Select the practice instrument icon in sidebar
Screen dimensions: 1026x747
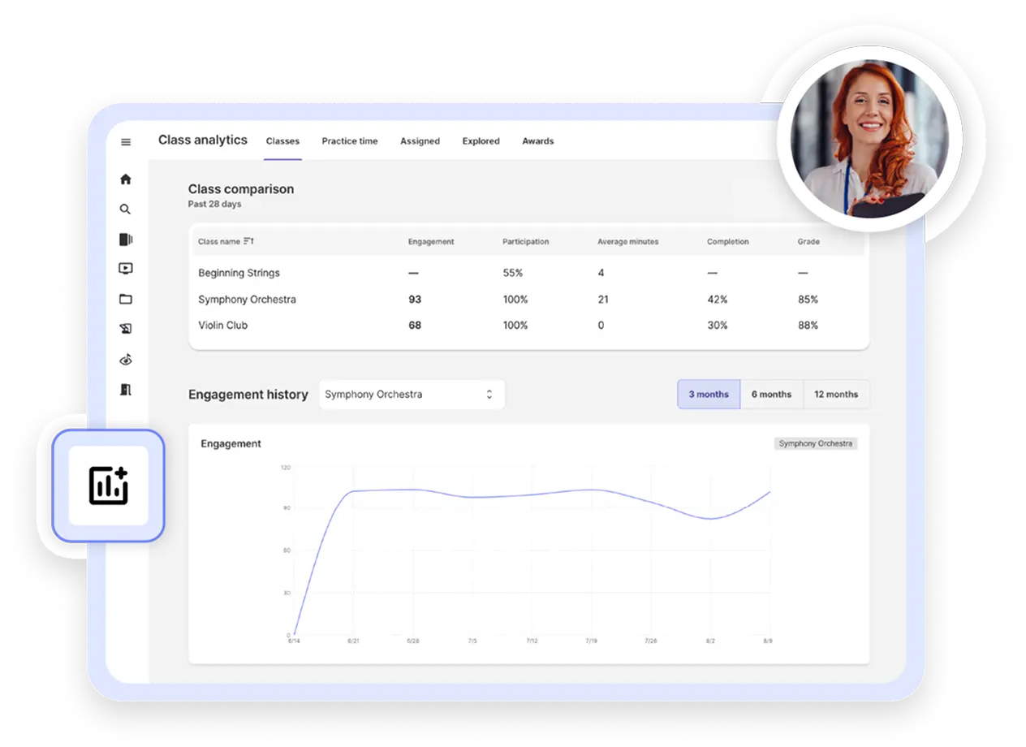(126, 329)
